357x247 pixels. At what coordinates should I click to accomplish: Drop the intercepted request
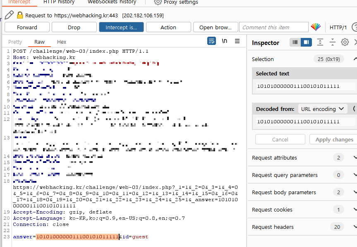tap(74, 27)
